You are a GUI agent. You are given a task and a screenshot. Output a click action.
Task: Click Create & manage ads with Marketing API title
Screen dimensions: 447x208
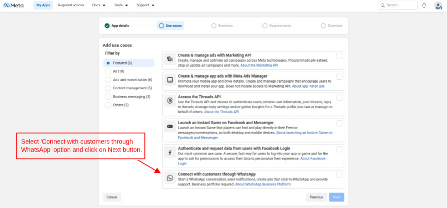[x=214, y=55]
